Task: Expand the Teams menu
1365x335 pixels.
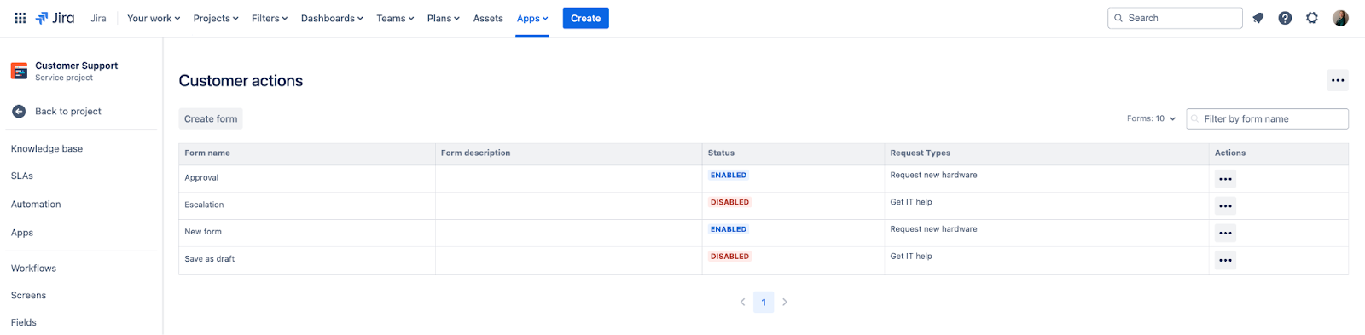Action: 395,18
